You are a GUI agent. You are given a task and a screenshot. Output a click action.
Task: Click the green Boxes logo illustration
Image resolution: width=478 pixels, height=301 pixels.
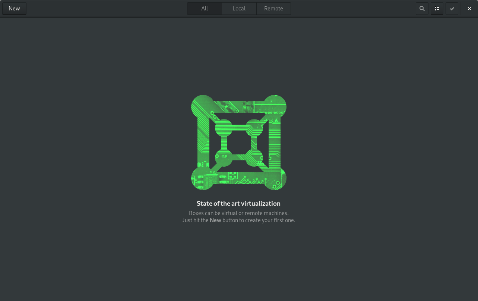click(239, 143)
